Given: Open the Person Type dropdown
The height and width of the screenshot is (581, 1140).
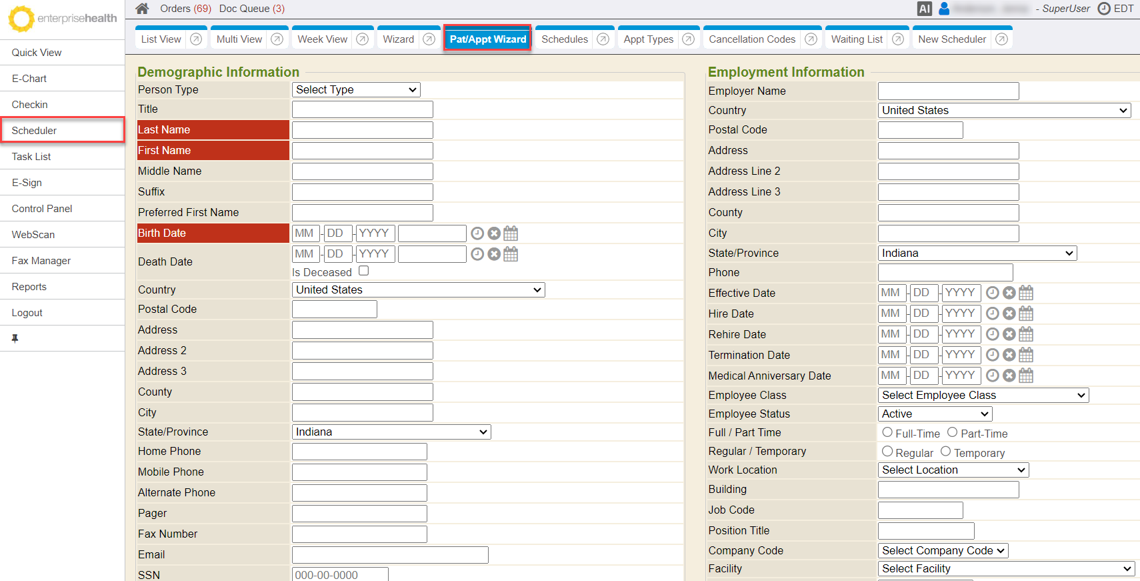Looking at the screenshot, I should pyautogui.click(x=356, y=90).
